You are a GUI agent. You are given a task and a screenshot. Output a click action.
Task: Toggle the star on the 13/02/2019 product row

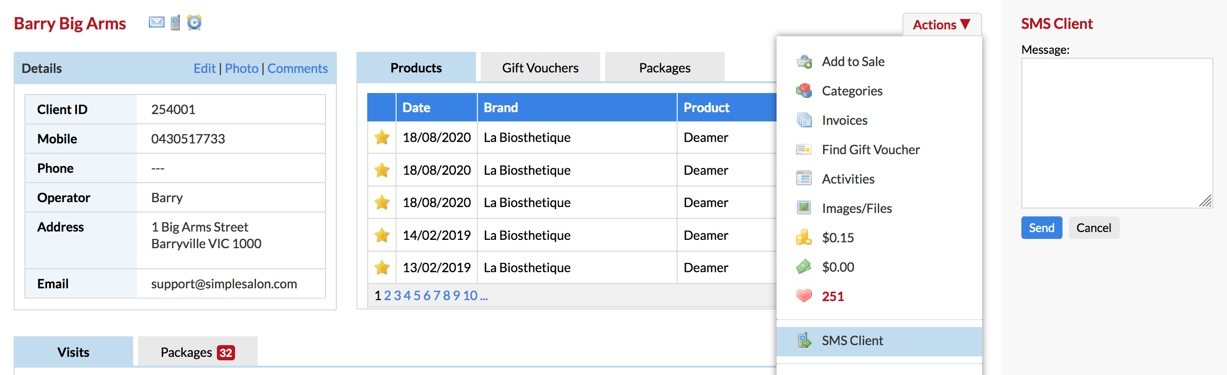point(382,268)
